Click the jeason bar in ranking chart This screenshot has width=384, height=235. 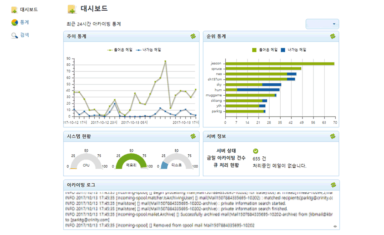[x=279, y=64]
